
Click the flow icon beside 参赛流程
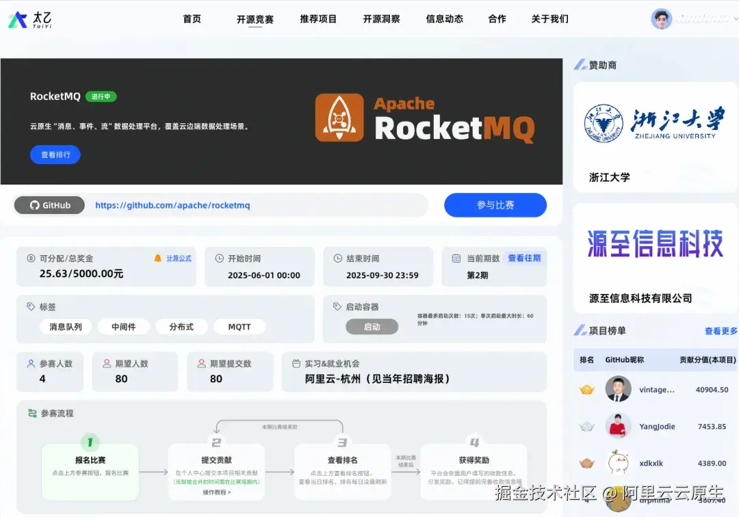[x=32, y=414]
